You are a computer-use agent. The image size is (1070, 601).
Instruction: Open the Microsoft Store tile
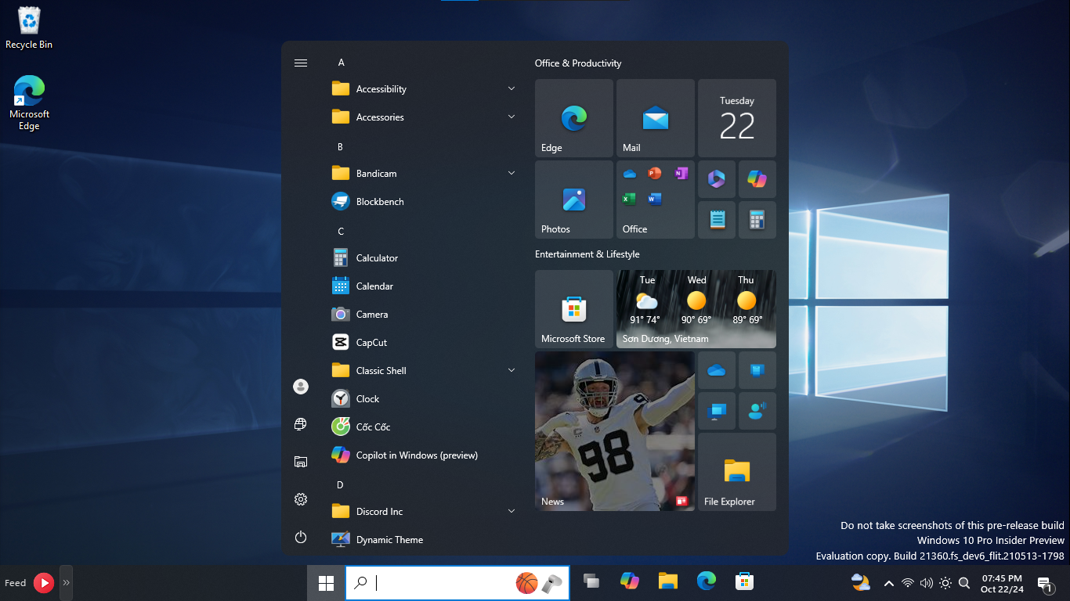574,309
